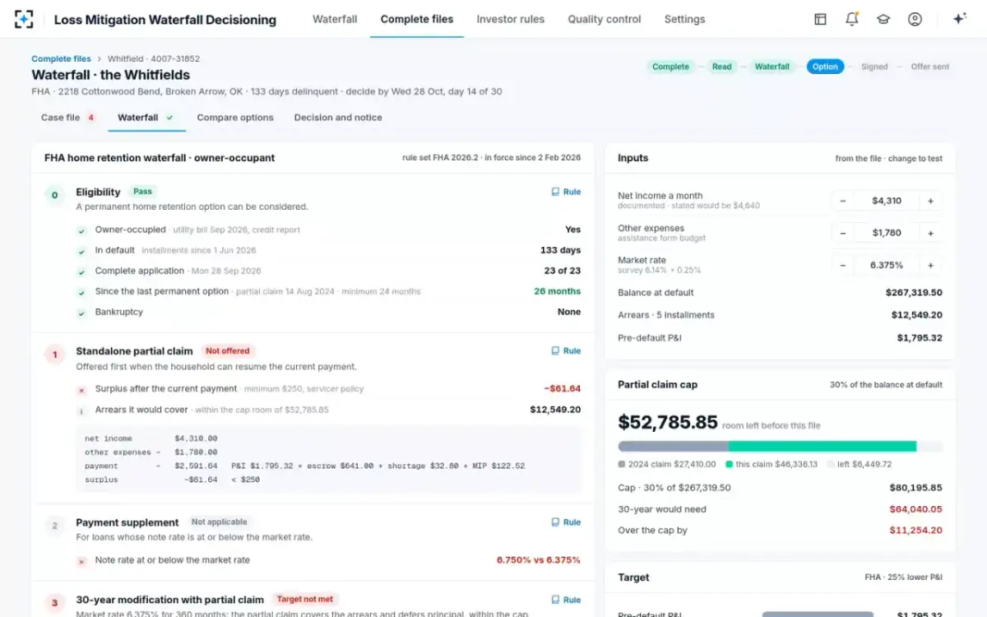This screenshot has width=987, height=617.
Task: Launch the AI sparkle assistant
Action: [x=959, y=19]
